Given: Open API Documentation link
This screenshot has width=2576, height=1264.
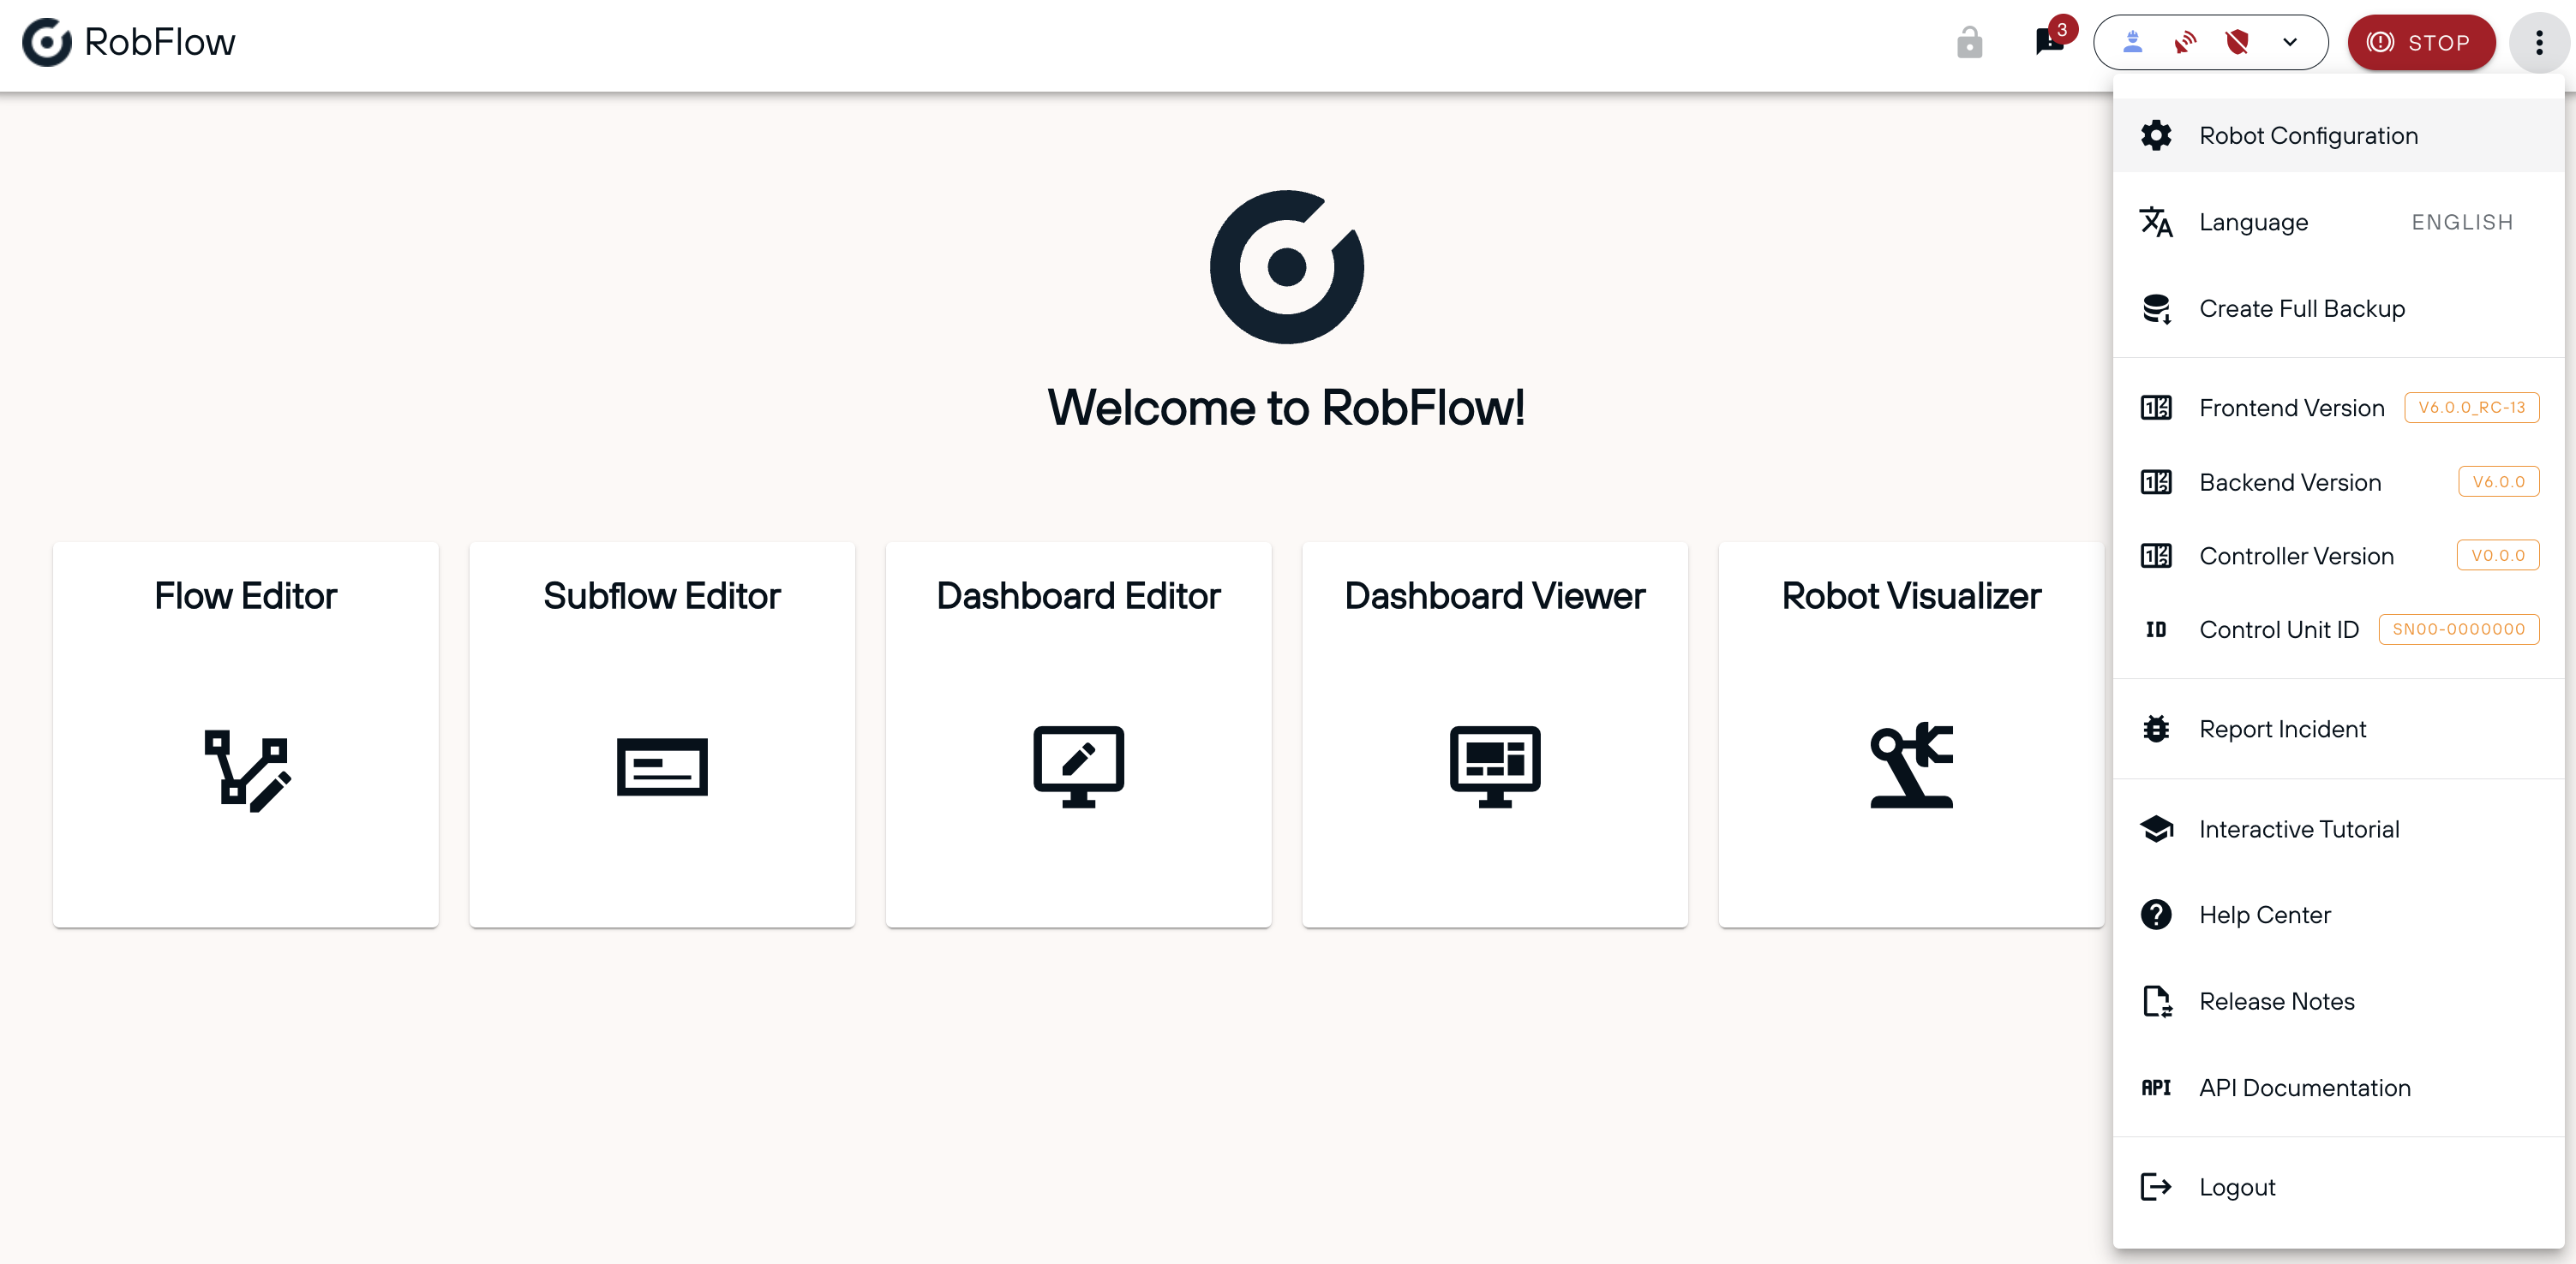Looking at the screenshot, I should click(x=2304, y=1087).
